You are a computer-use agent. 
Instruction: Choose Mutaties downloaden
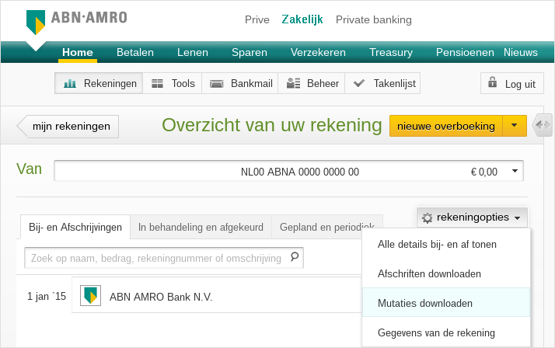[x=446, y=303]
